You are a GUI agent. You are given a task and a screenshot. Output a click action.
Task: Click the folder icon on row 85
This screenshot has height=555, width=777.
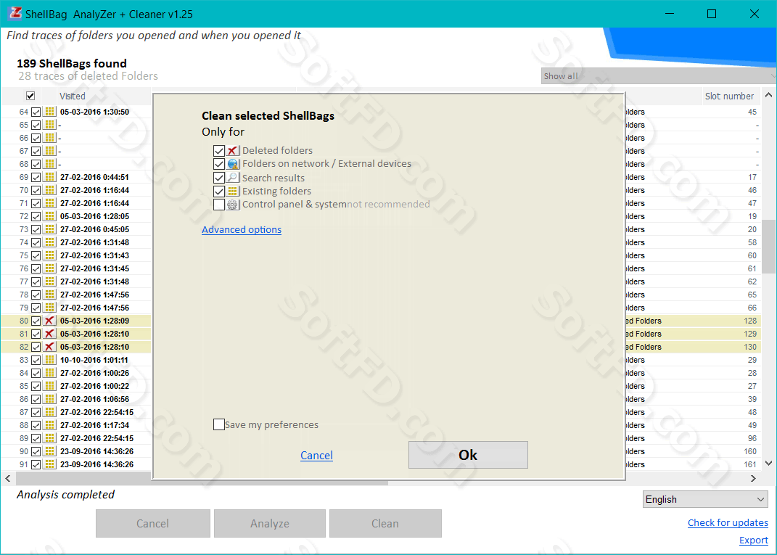(49, 386)
